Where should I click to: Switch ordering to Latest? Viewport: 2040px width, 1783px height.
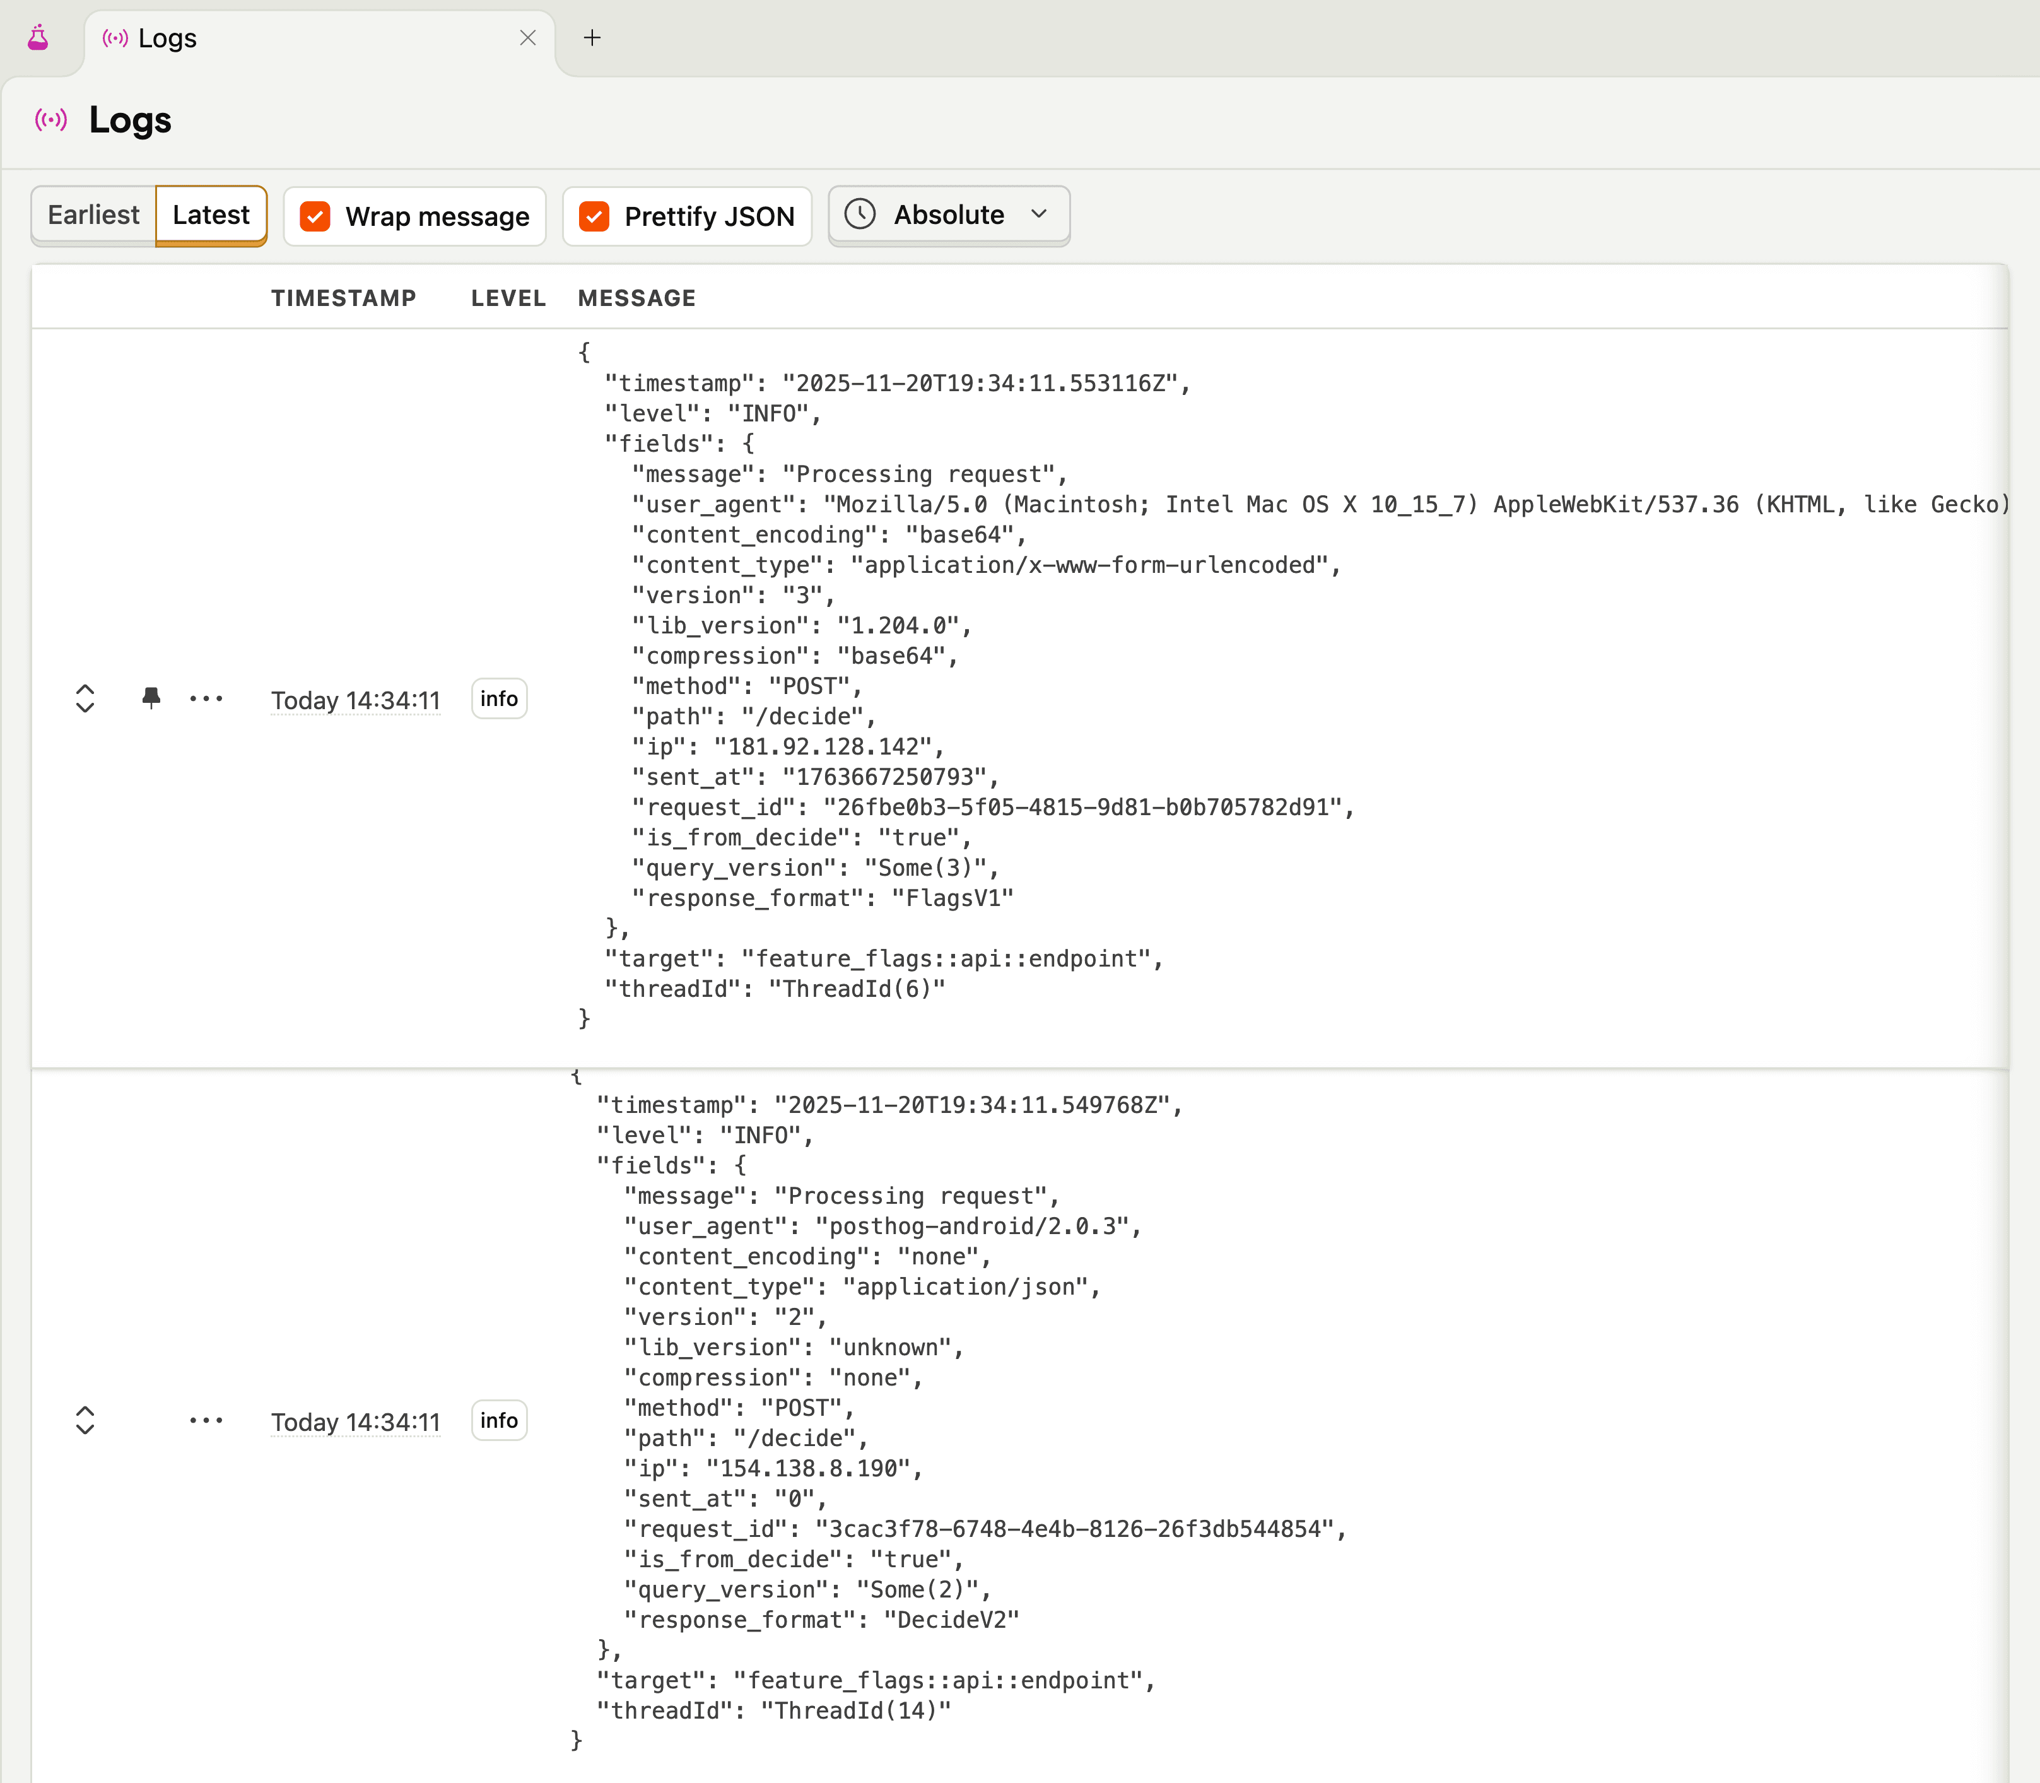click(x=211, y=215)
